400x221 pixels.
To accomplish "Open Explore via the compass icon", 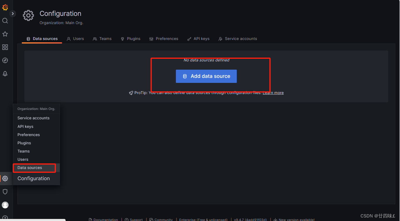I will tap(5, 60).
